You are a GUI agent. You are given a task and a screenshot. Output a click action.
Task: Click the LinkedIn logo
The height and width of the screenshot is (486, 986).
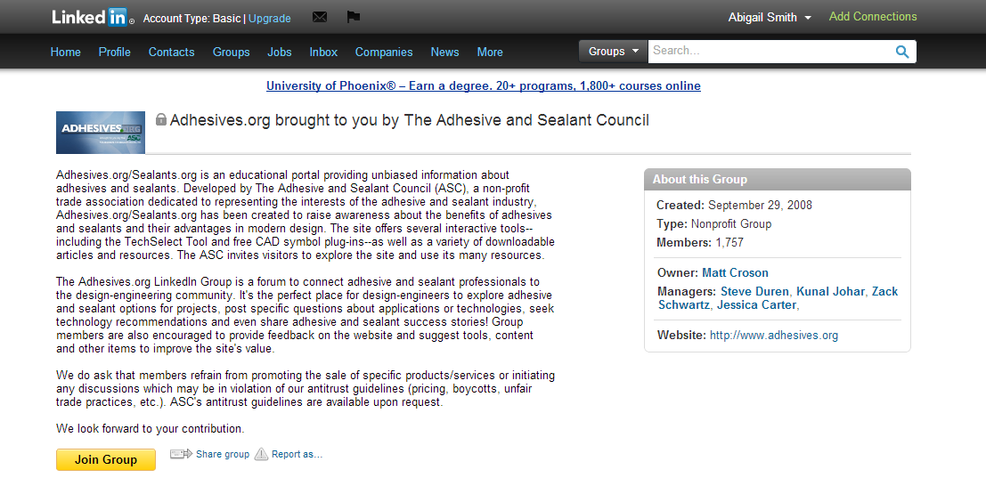click(92, 17)
